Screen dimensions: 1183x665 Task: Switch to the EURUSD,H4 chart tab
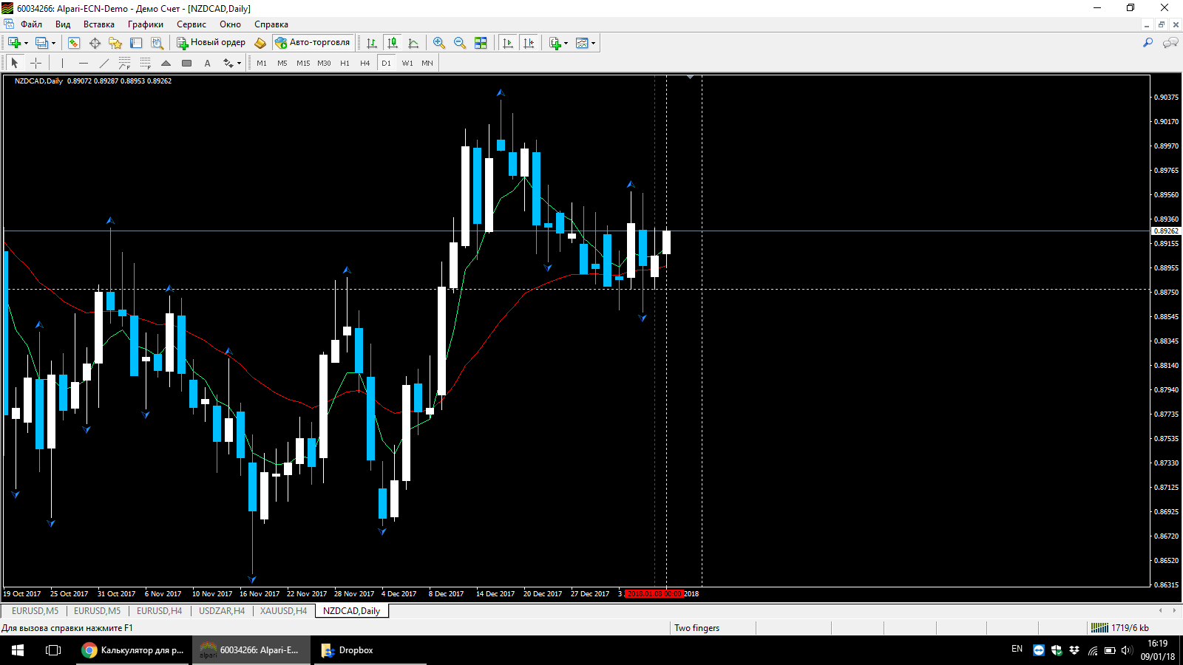(x=159, y=611)
